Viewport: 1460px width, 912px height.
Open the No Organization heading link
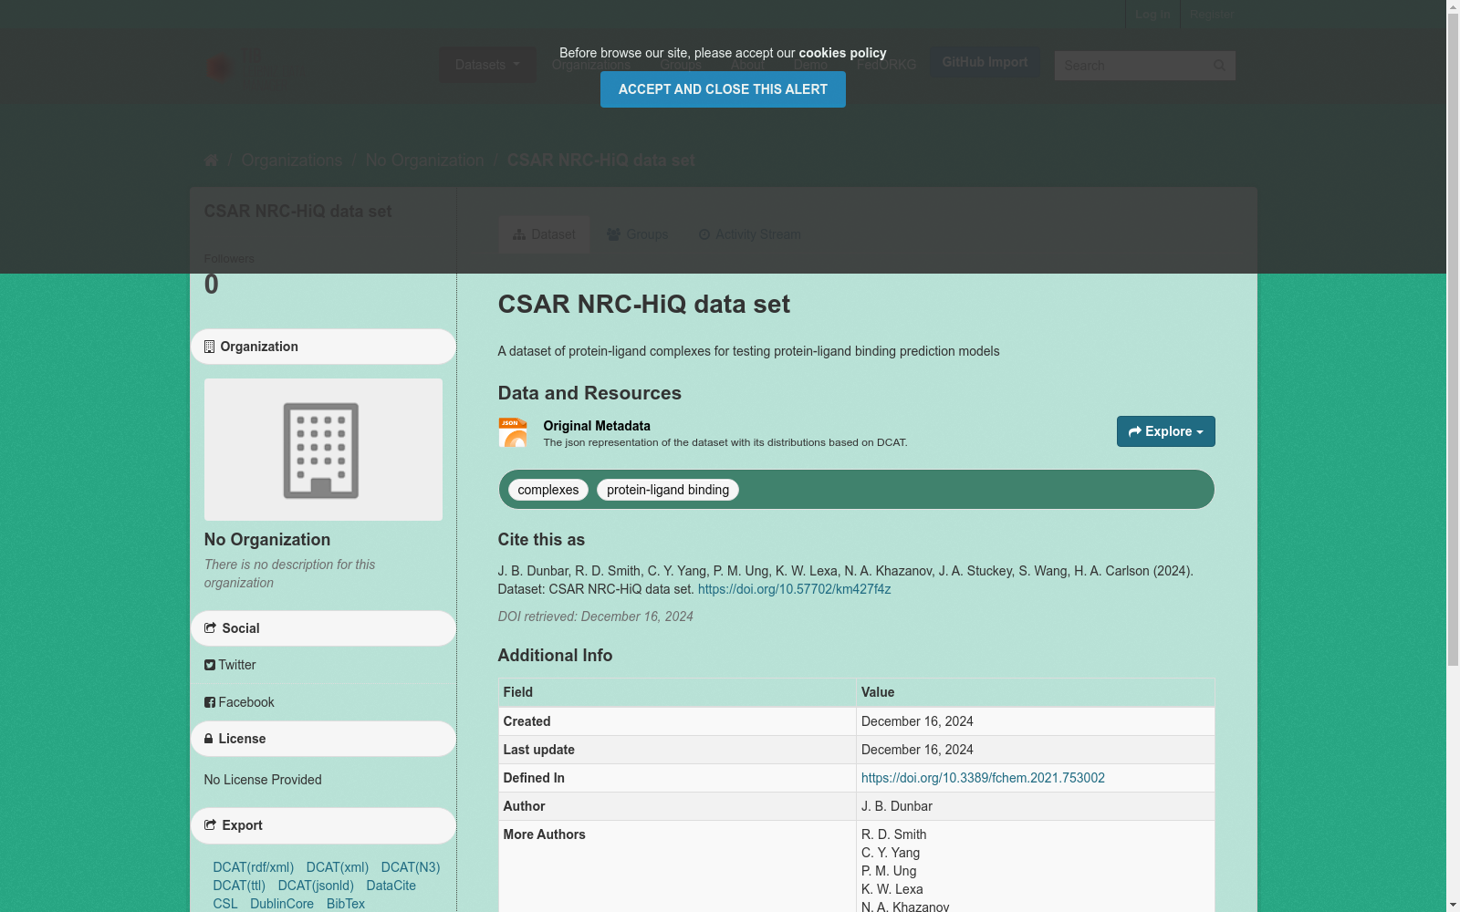[x=267, y=540]
